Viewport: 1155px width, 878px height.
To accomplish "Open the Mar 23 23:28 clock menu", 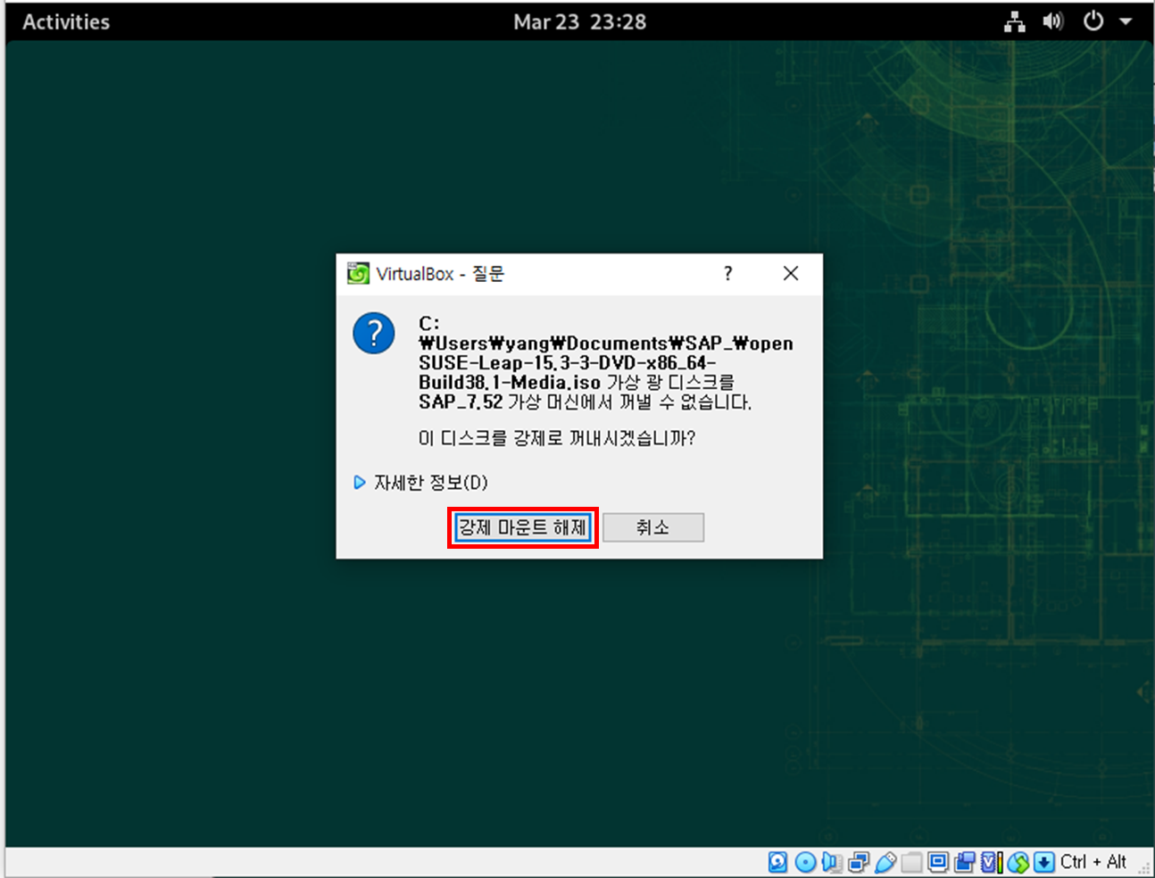I will (x=579, y=22).
